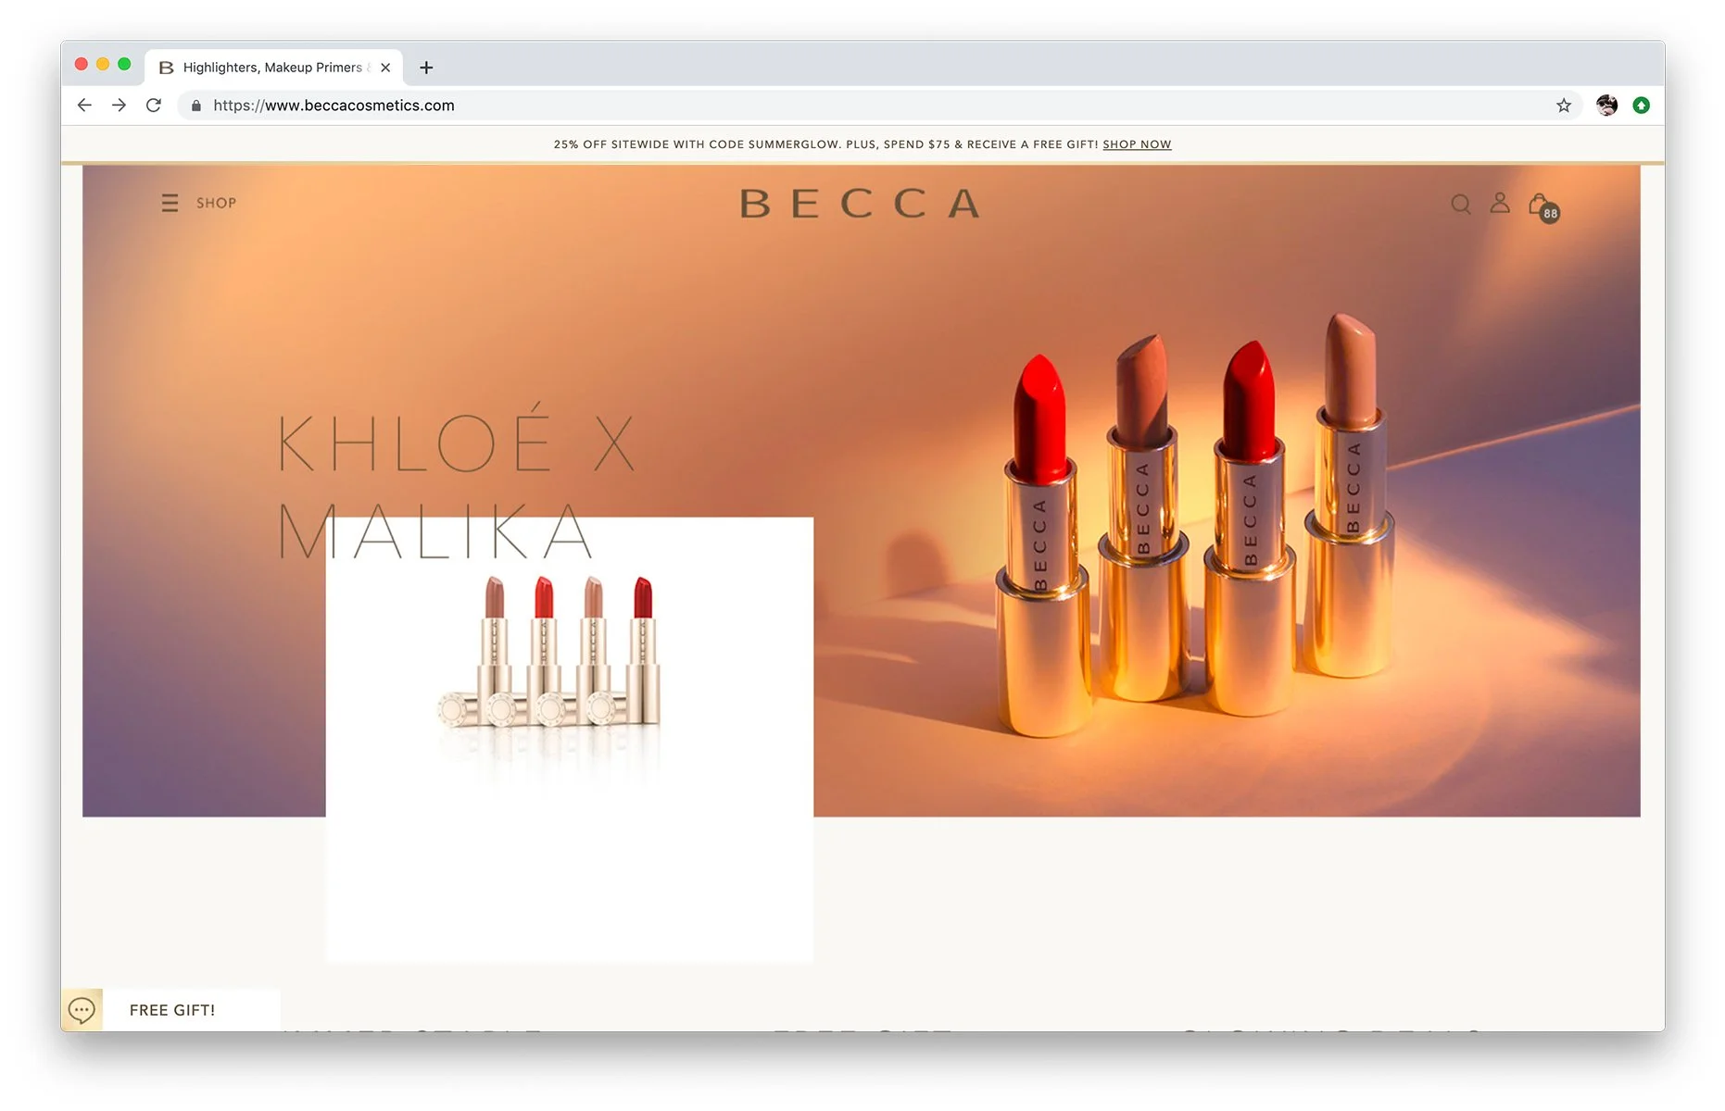Screen dimensions: 1725x1111
Task: Open a new browser tab
Action: (x=426, y=68)
